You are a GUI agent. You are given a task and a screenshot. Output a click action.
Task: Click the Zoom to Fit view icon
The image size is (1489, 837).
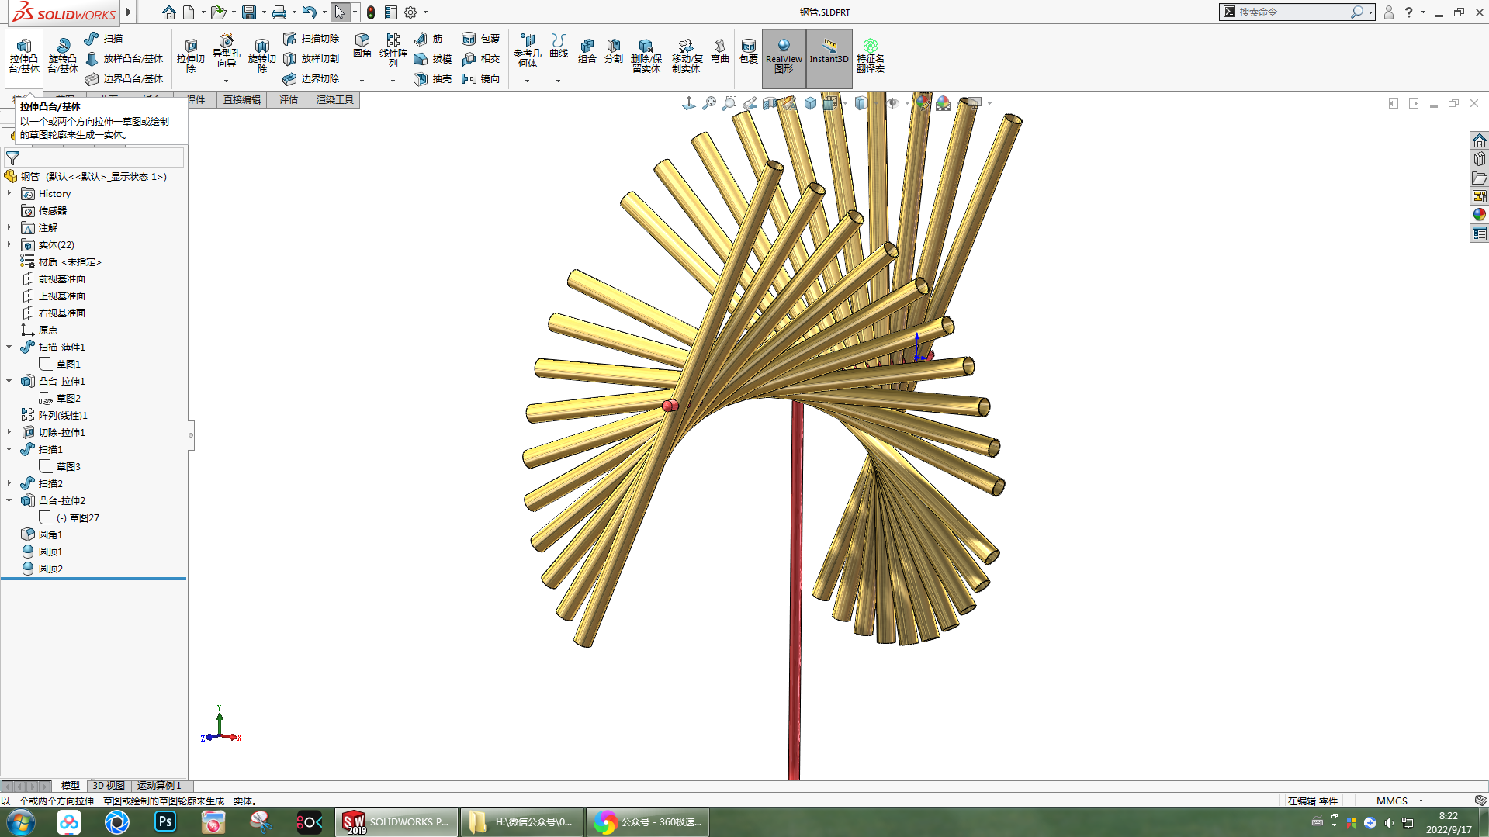(709, 103)
